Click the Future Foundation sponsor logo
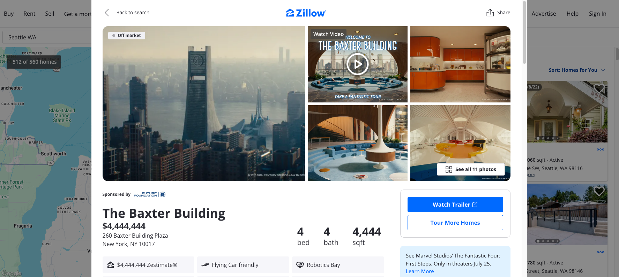Image resolution: width=619 pixels, height=277 pixels. 150,194
